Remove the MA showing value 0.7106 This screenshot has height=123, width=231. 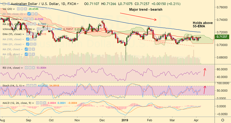32,19
